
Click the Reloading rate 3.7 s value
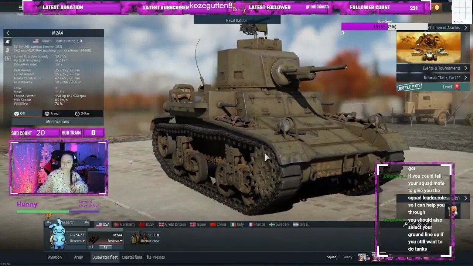(x=59, y=64)
